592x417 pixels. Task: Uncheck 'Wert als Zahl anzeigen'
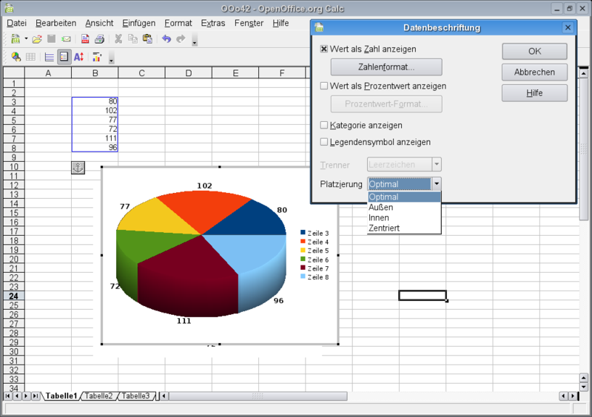click(324, 49)
